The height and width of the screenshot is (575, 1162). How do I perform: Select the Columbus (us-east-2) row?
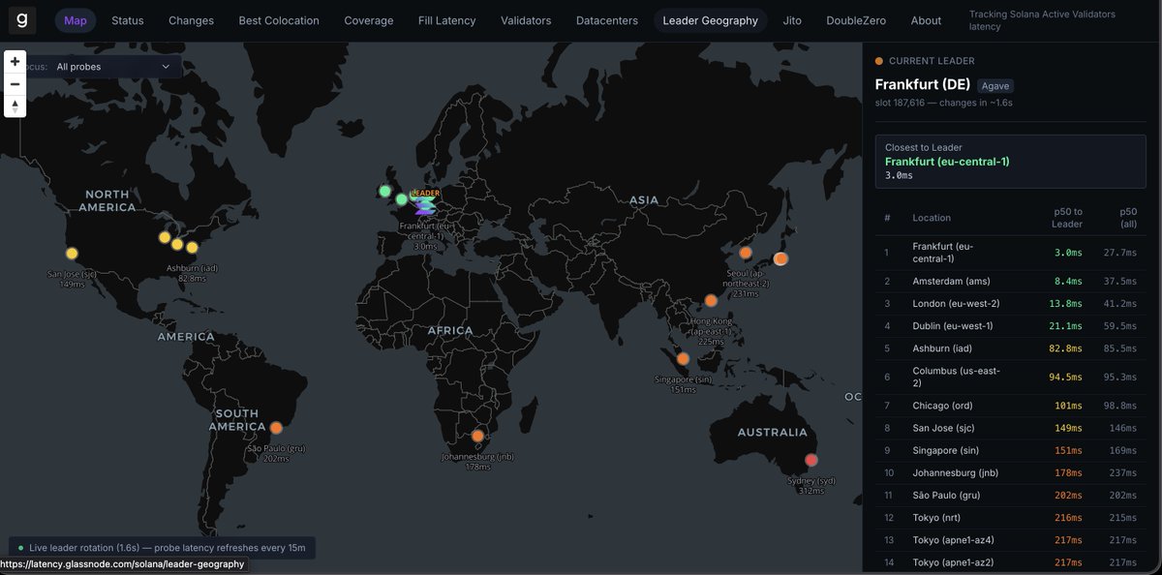click(x=1010, y=377)
